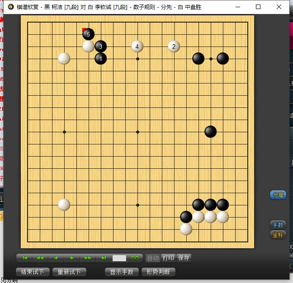
Task: Jump to the first move of the game
Action: click(x=25, y=258)
